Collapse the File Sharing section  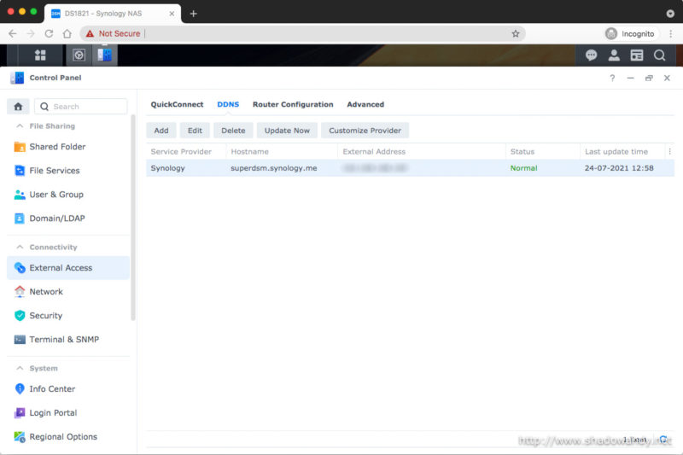[x=20, y=125]
